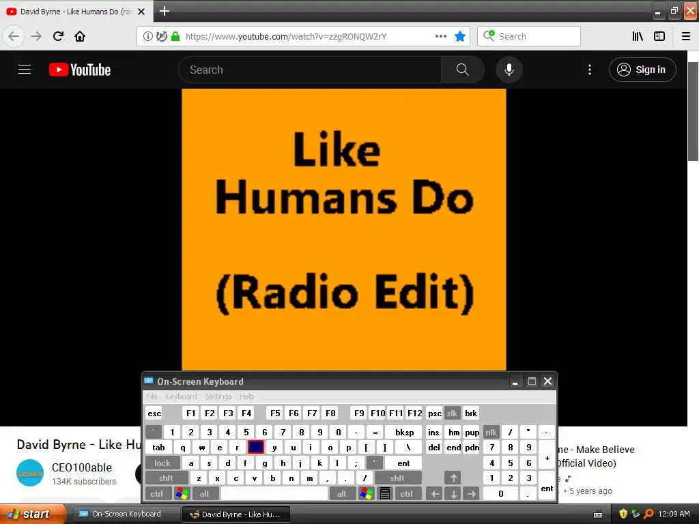The width and height of the screenshot is (699, 524).
Task: Click the YouTube search magnifier button
Action: [x=463, y=70]
